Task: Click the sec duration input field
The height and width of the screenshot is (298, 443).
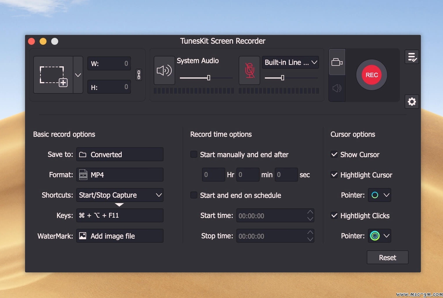Action: pos(286,175)
